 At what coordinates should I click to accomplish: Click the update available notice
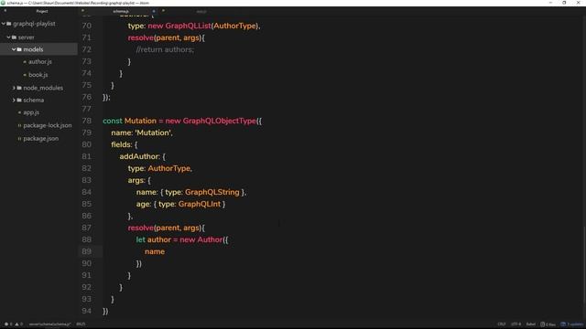tap(571, 324)
